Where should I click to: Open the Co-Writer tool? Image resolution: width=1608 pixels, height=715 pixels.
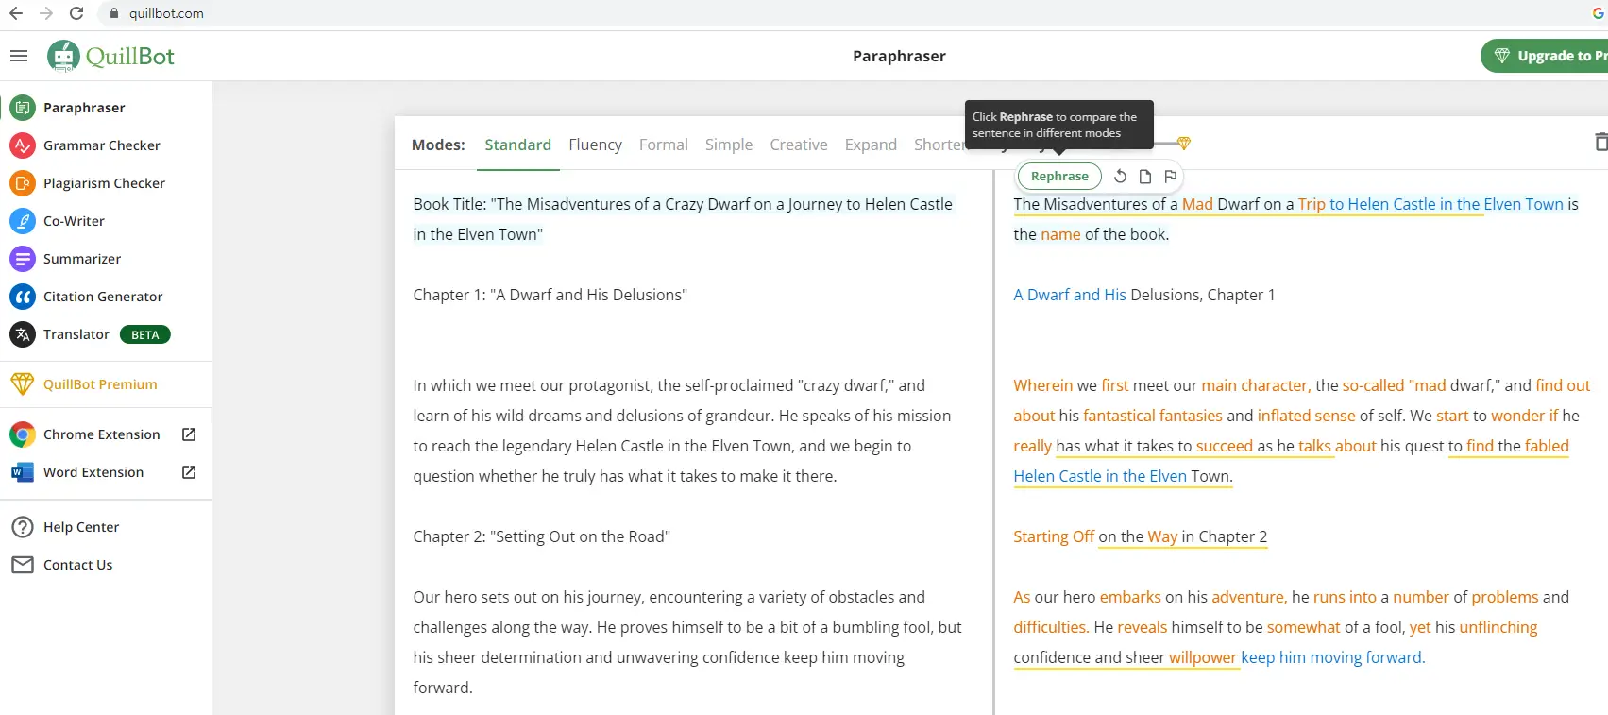point(74,221)
